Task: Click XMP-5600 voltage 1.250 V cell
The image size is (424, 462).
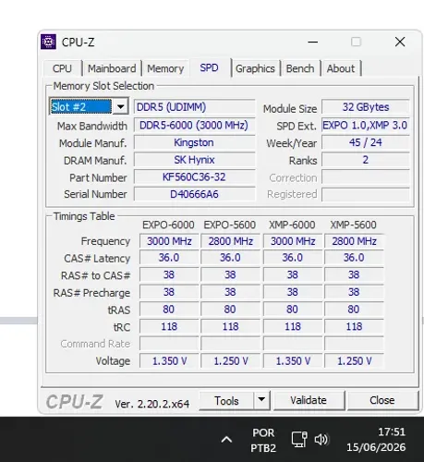Action: (354, 360)
